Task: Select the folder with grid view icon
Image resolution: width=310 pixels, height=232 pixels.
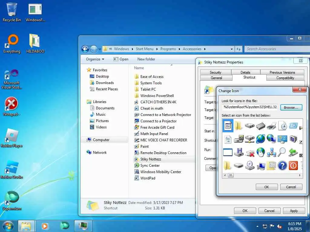Action: click(271, 166)
